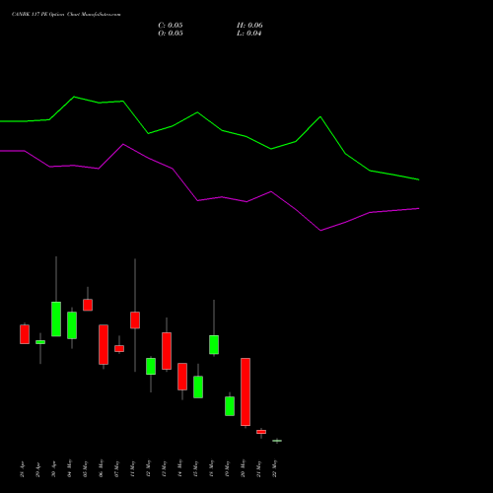The width and height of the screenshot is (493, 493).
Task: Click the red candlestick body above 11 May
Action: click(135, 319)
